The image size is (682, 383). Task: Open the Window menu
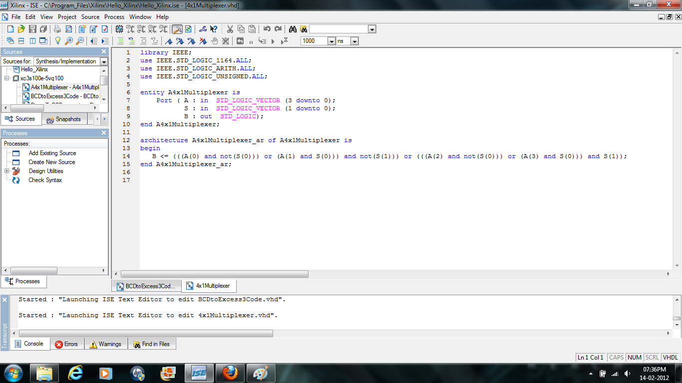coord(140,17)
